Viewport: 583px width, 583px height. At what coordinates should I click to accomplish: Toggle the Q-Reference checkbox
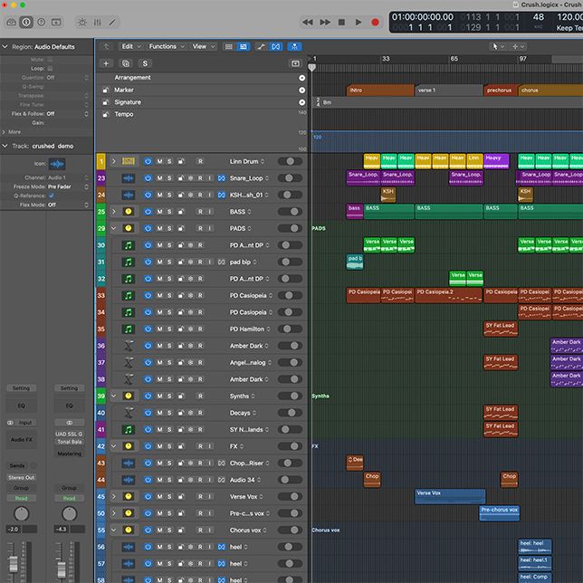pos(52,196)
